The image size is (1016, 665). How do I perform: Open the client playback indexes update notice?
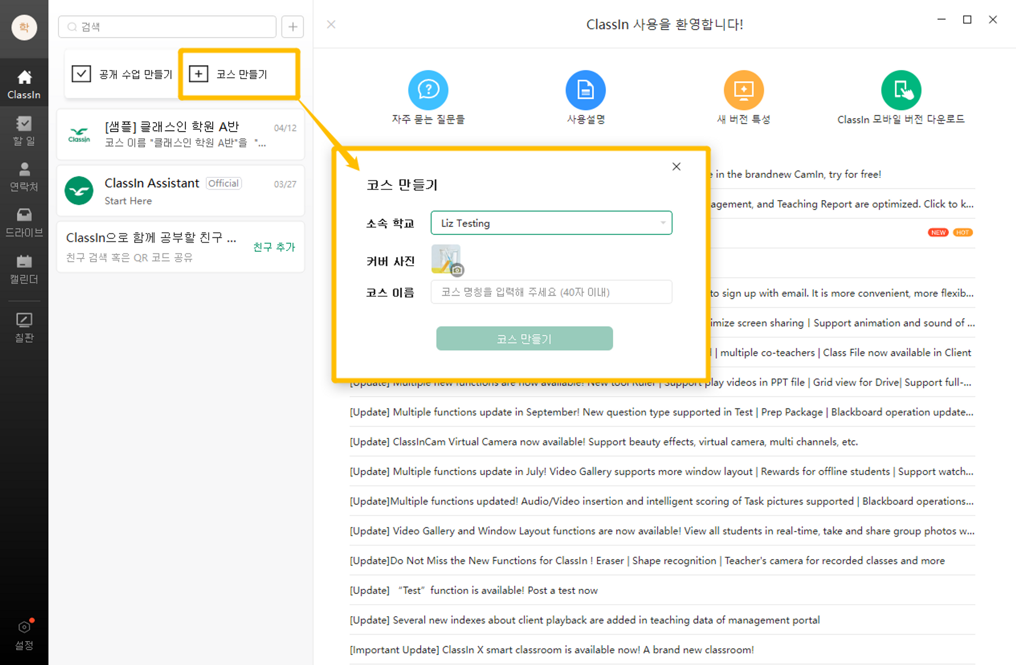[x=662, y=620]
